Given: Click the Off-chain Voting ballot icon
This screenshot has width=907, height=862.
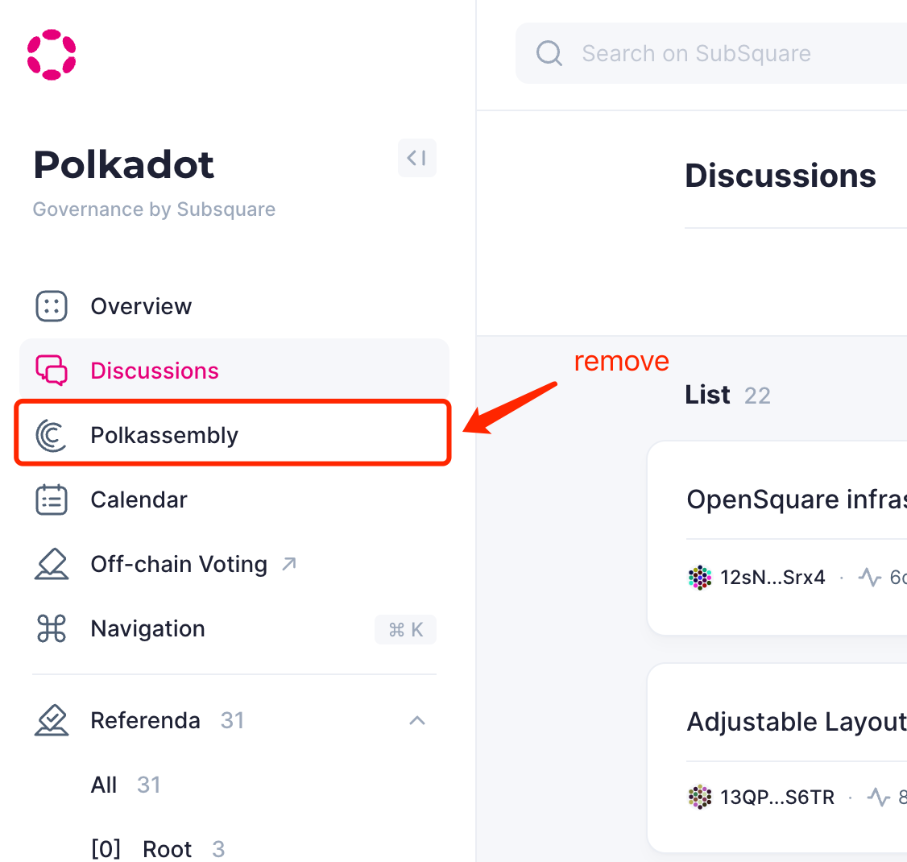Looking at the screenshot, I should pyautogui.click(x=52, y=564).
